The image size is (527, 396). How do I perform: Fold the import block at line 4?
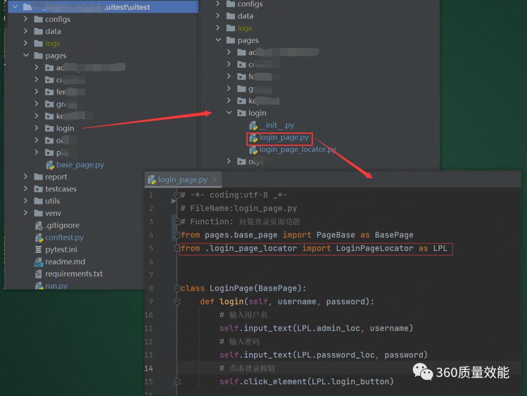(177, 235)
